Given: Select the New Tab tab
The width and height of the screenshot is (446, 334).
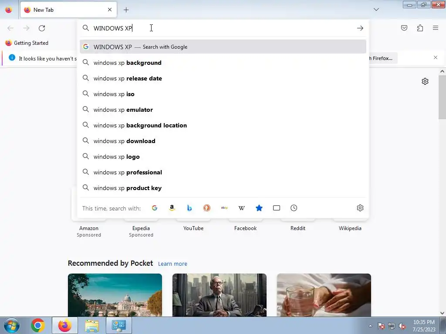Looking at the screenshot, I should click(x=68, y=10).
